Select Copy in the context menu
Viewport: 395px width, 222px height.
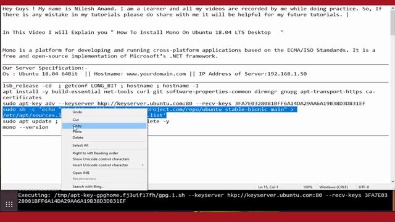click(x=104, y=126)
